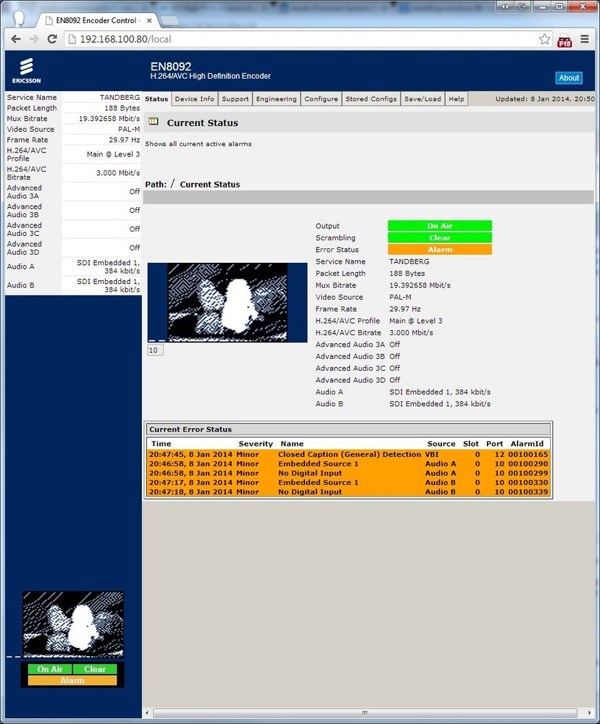Click the browser back arrow
Viewport: 600px width, 724px height.
click(x=16, y=41)
